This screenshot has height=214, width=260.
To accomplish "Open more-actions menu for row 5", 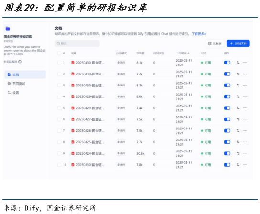I will click(x=245, y=108).
